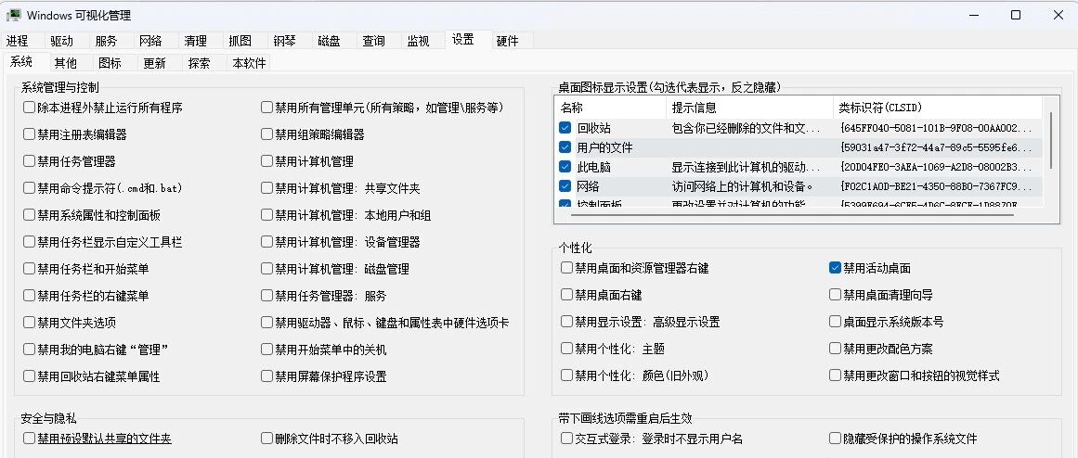Enable 禁用桌面清理向导
This screenshot has height=458, width=1078.
click(836, 295)
